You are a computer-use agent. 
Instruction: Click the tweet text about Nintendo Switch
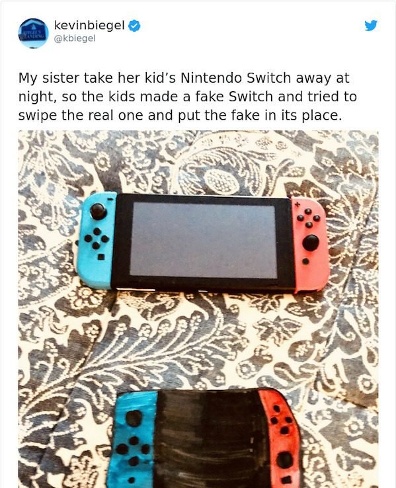(188, 97)
